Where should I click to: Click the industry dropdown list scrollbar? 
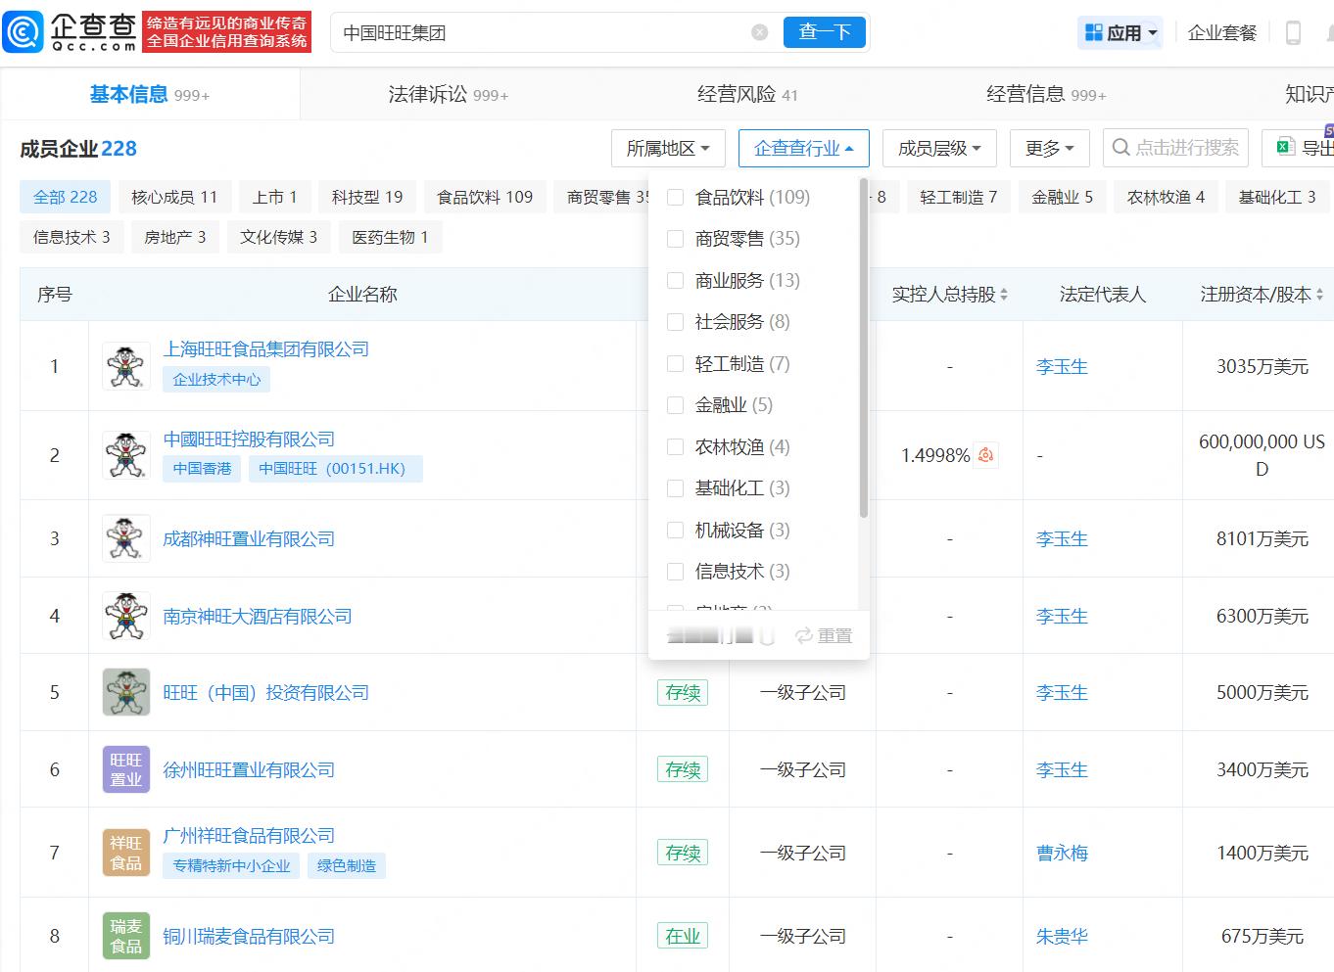863,347
